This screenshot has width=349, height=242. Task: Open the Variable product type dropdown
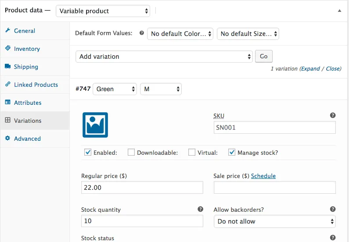point(103,11)
